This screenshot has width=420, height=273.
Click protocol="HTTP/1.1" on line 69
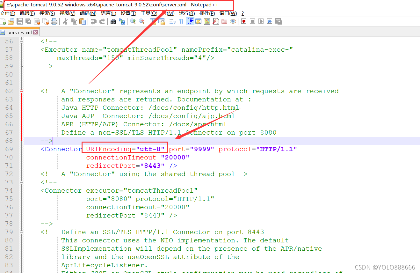tap(258, 149)
